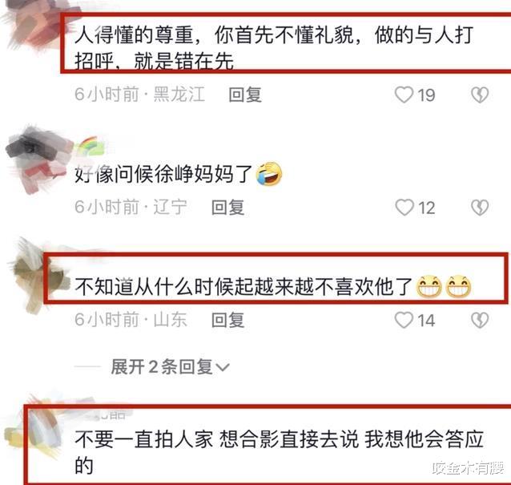Select comment text 不知道从什么时候起越来越不喜欢他了
The width and height of the screenshot is (511, 485).
243,287
